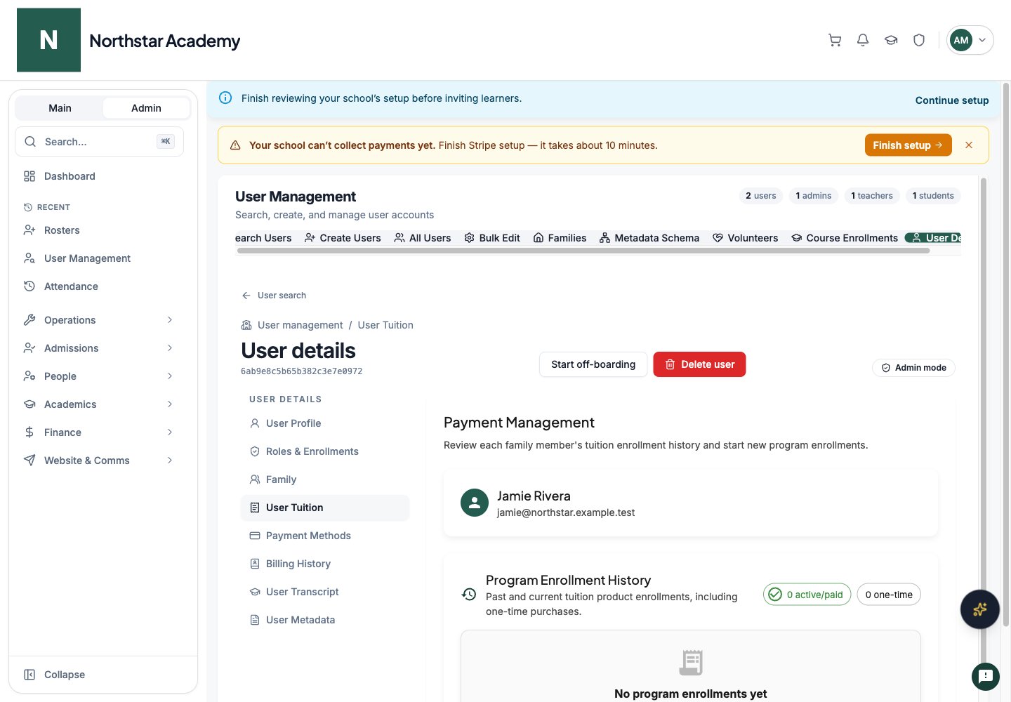This screenshot has width=1011, height=702.
Task: Open the All Users tab
Action: click(423, 238)
